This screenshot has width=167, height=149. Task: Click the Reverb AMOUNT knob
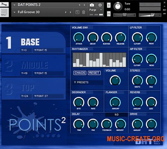click(x=137, y=103)
